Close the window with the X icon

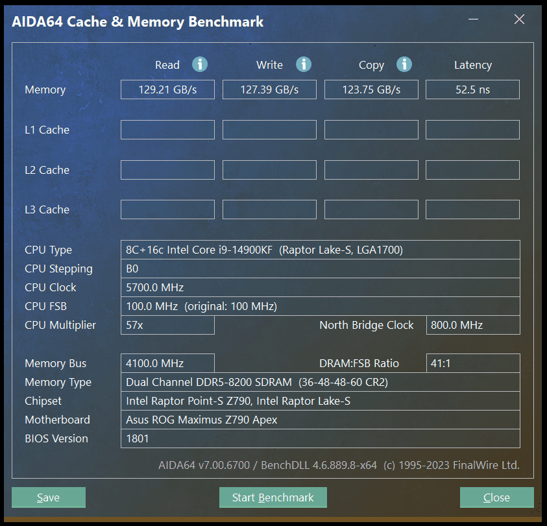click(x=520, y=19)
